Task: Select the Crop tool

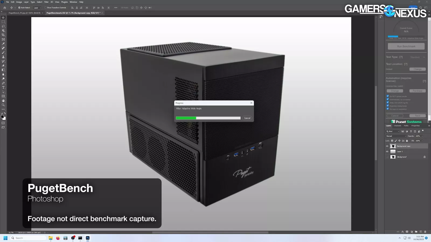Action: point(3,35)
